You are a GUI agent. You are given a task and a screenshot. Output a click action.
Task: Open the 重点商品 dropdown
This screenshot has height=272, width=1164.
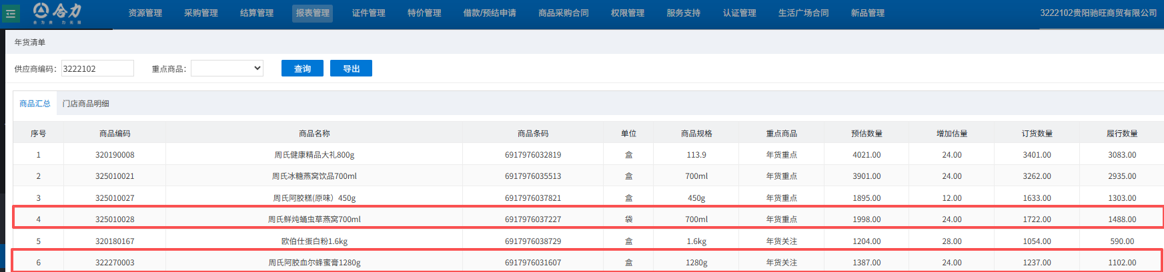tap(227, 68)
